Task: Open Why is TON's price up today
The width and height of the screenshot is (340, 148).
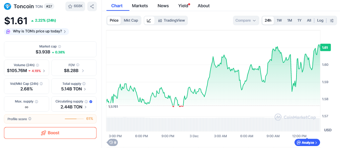Action: (x=37, y=31)
